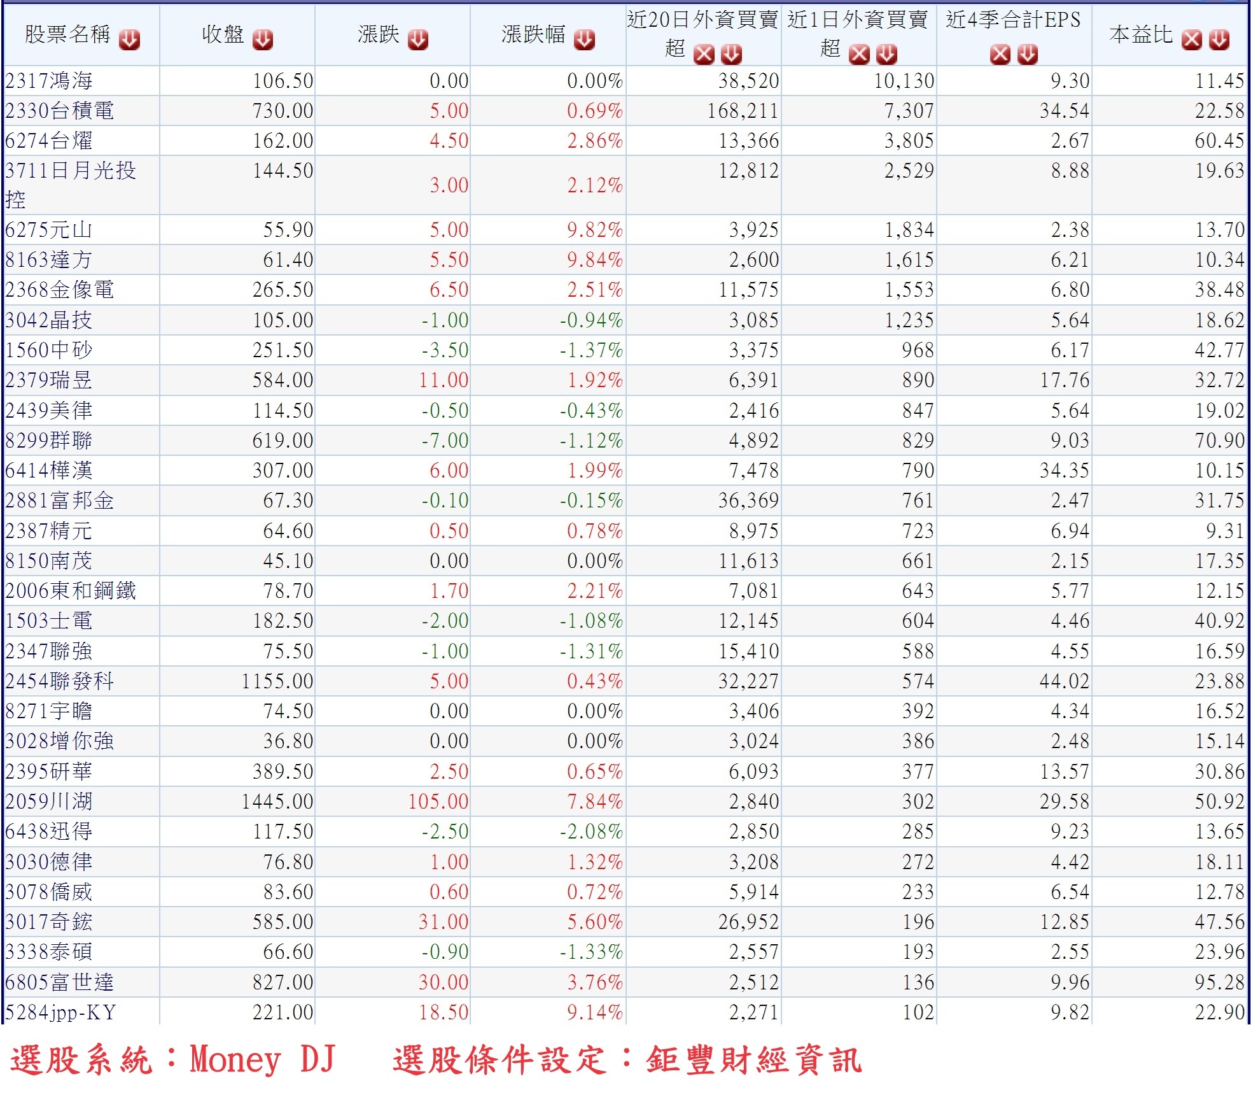Open stock 3017奇鋐

coord(49,922)
